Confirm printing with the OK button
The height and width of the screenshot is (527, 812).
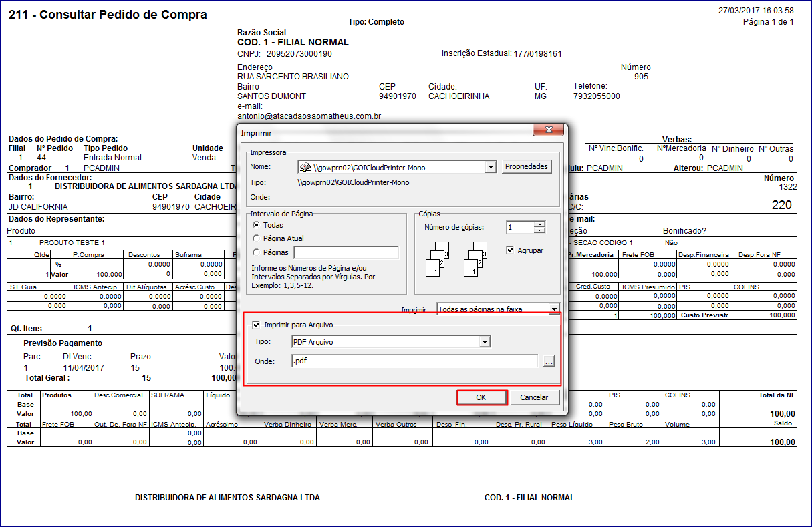pos(482,397)
